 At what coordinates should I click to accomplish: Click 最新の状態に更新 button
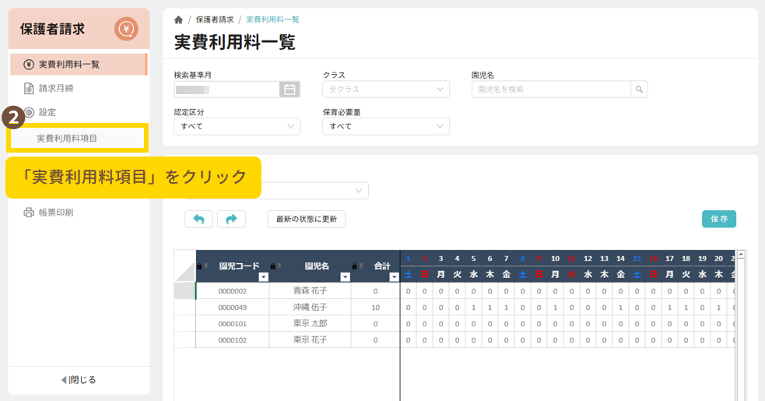(x=306, y=220)
